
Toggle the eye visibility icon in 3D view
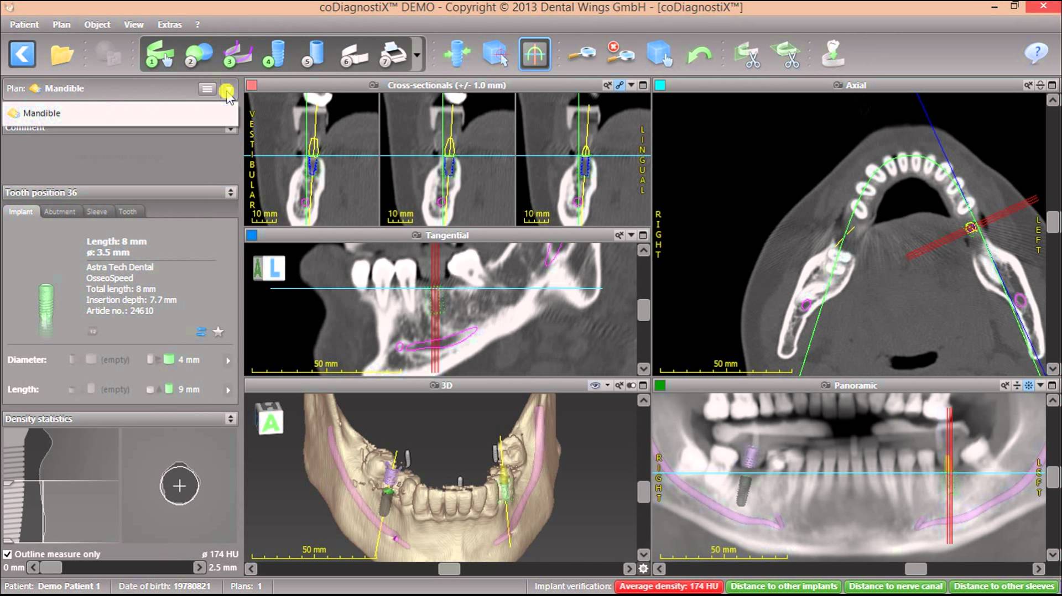pyautogui.click(x=595, y=385)
